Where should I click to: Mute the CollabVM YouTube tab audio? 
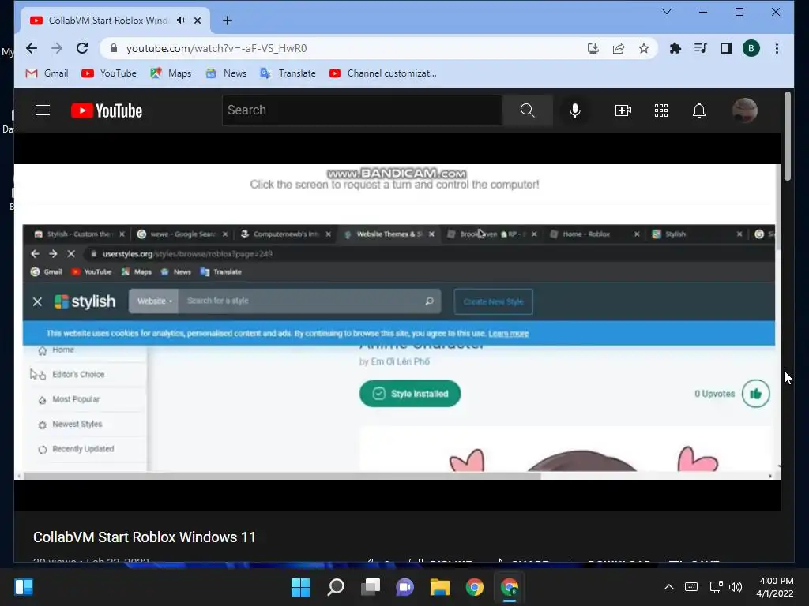tap(180, 21)
